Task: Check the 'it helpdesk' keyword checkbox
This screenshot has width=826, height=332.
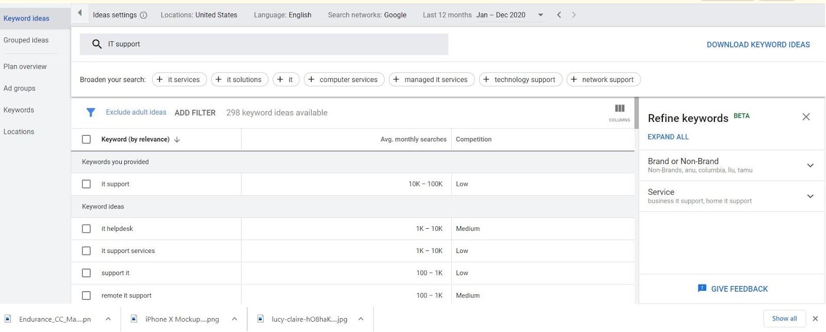Action: pyautogui.click(x=86, y=229)
